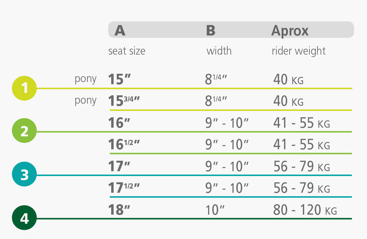Click 41 - 55 KG in the 16″ row
The height and width of the screenshot is (239, 367).
pyautogui.click(x=302, y=123)
